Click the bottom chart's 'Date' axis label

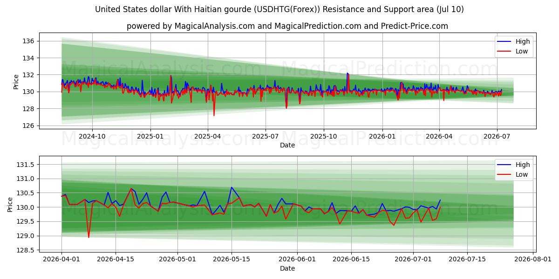click(x=287, y=268)
